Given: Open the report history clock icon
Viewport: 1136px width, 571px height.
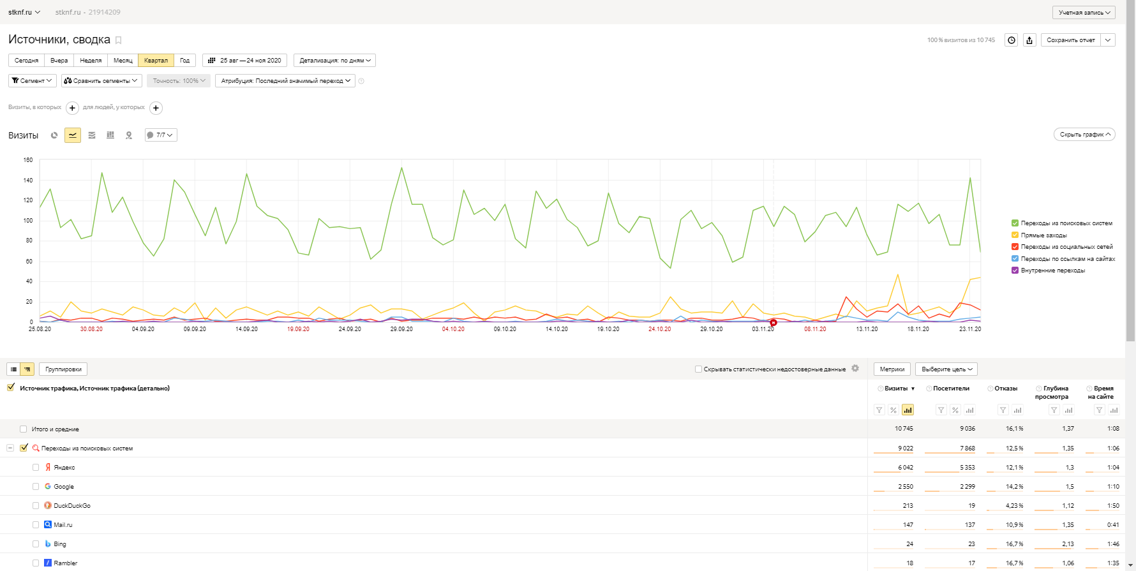Looking at the screenshot, I should [x=1012, y=40].
